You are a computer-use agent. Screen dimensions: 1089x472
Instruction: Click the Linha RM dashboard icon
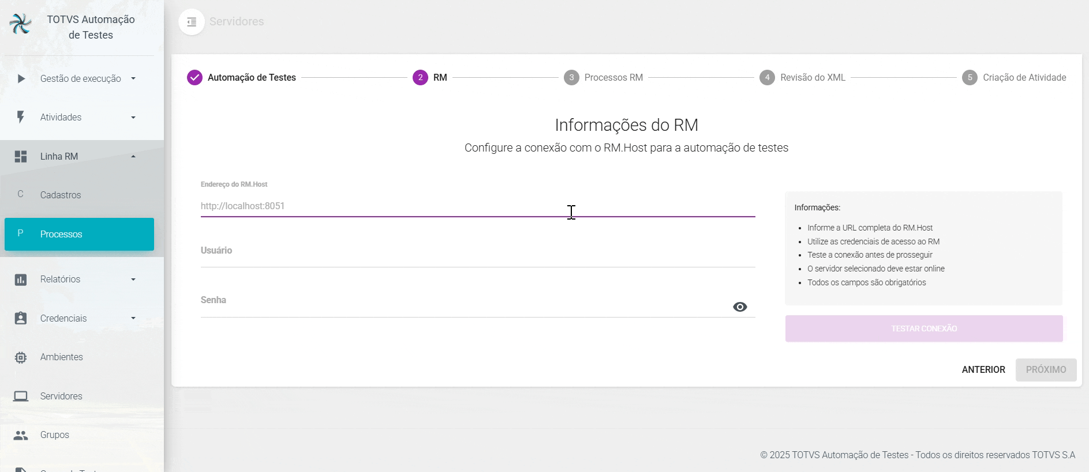tap(21, 156)
